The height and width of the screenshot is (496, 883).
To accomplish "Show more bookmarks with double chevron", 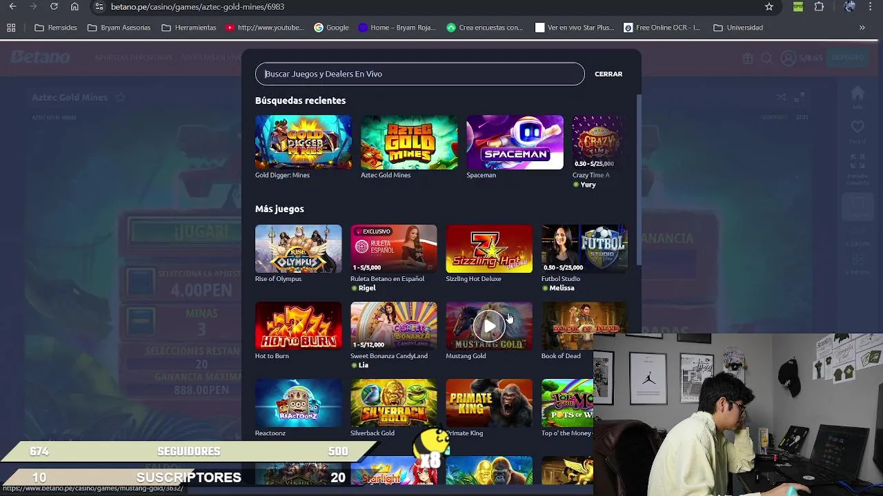I will coord(862,28).
